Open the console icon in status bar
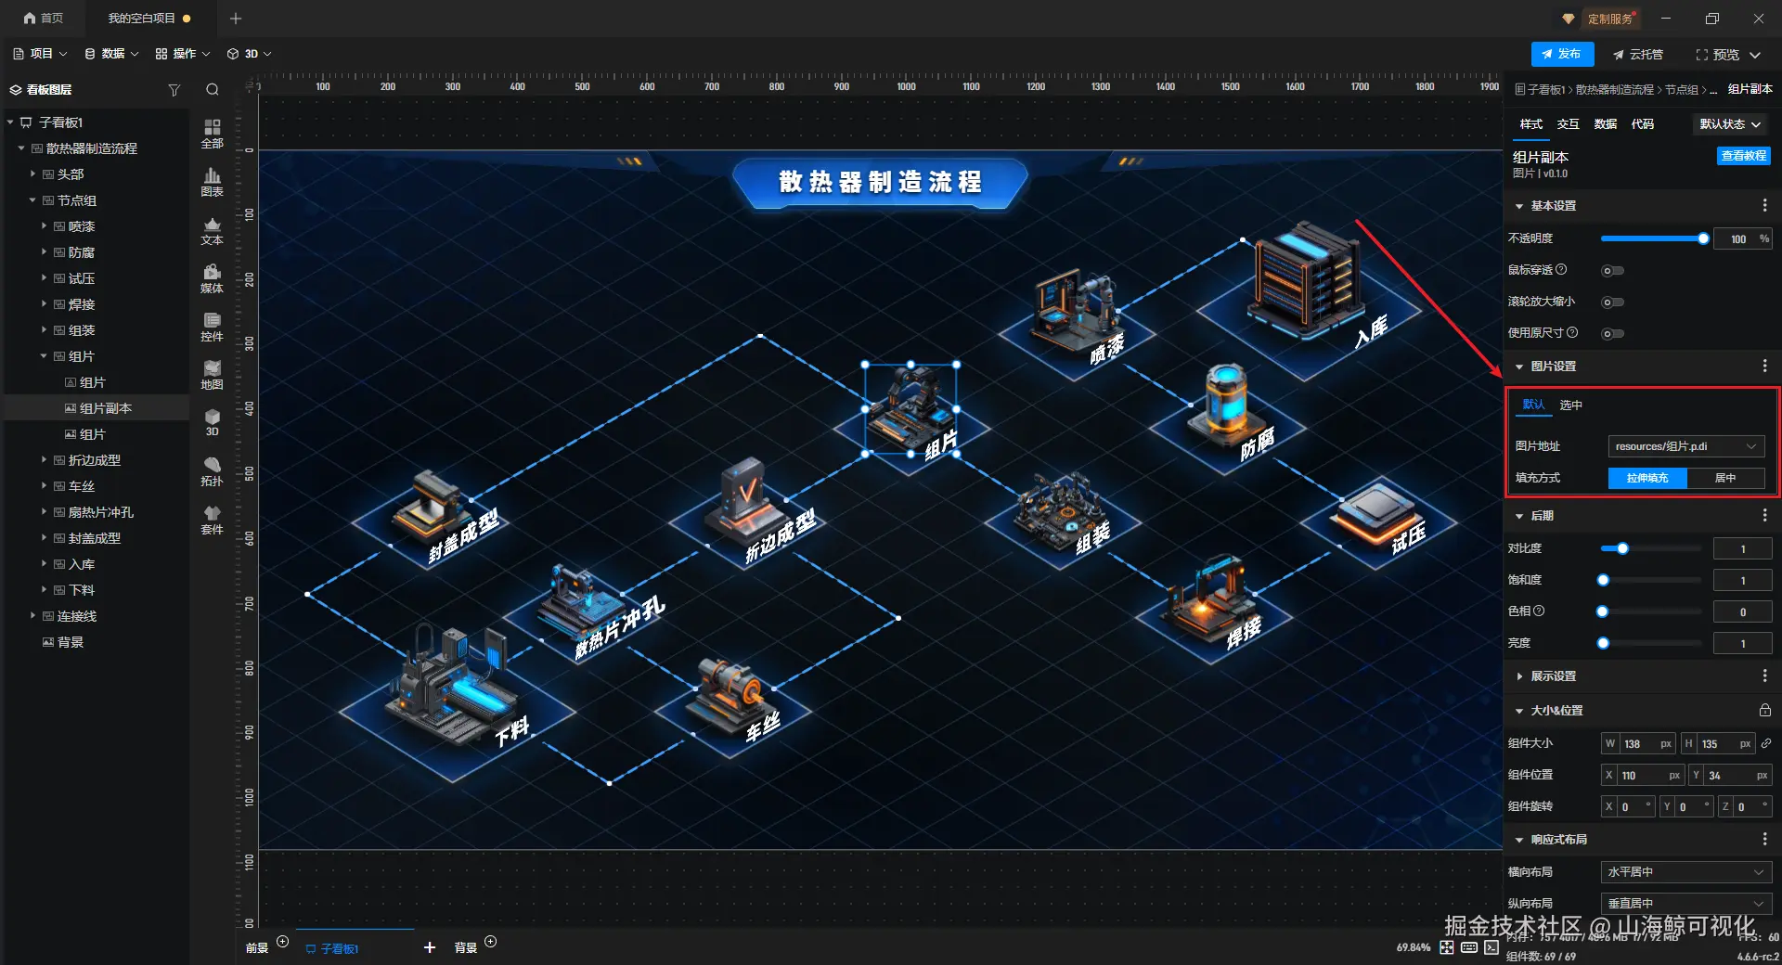1782x965 pixels. click(1491, 947)
